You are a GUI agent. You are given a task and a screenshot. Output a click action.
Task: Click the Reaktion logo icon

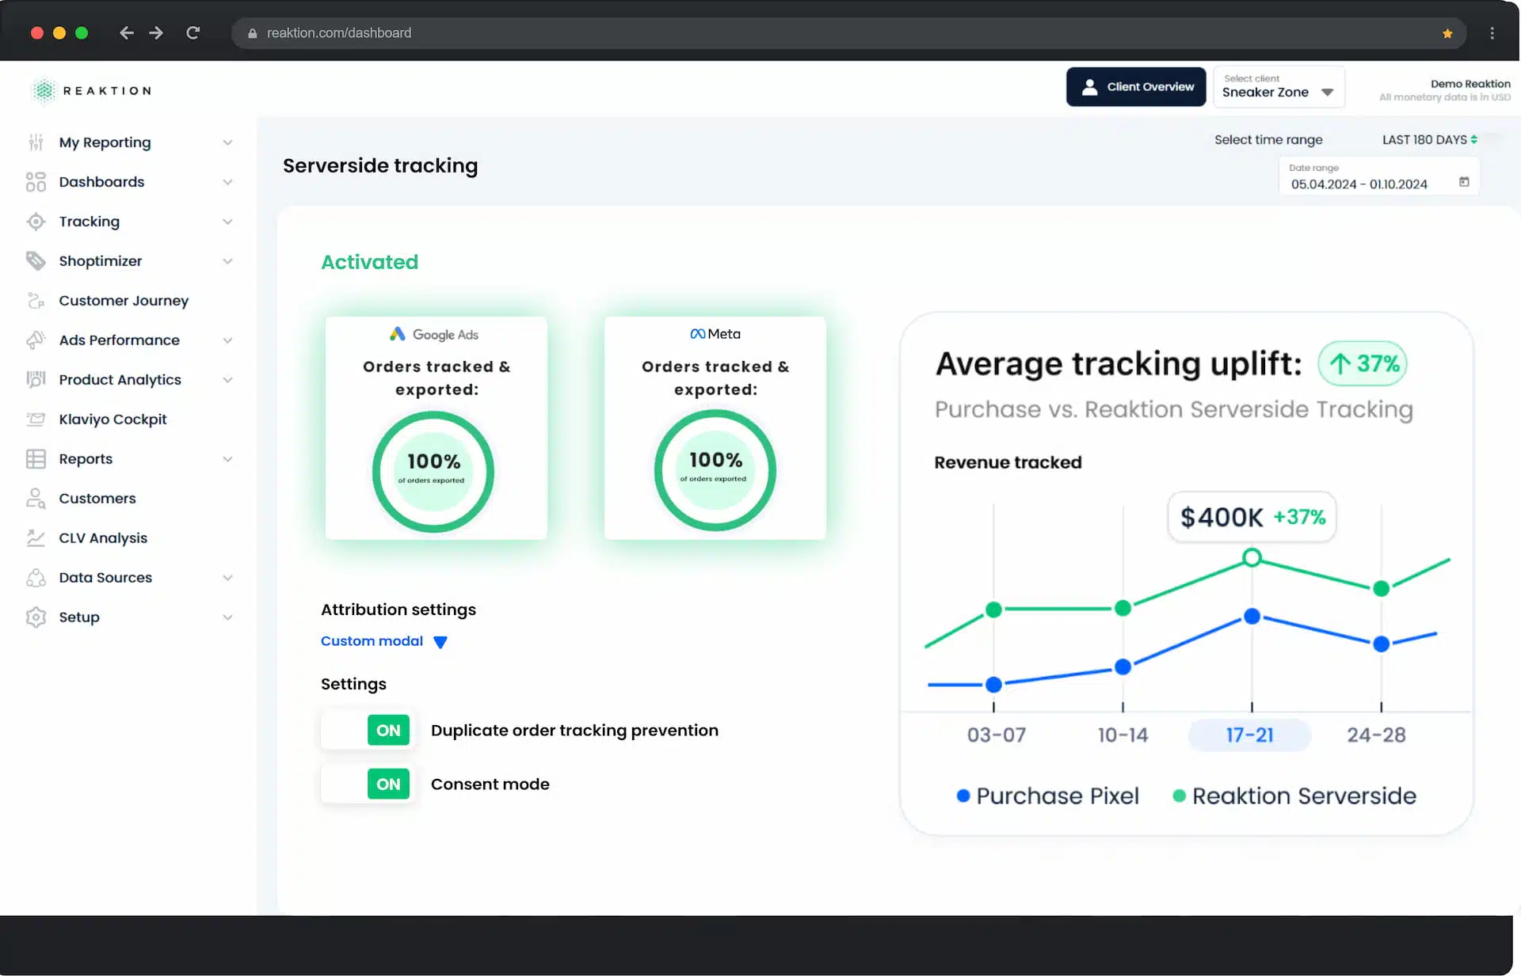(44, 91)
